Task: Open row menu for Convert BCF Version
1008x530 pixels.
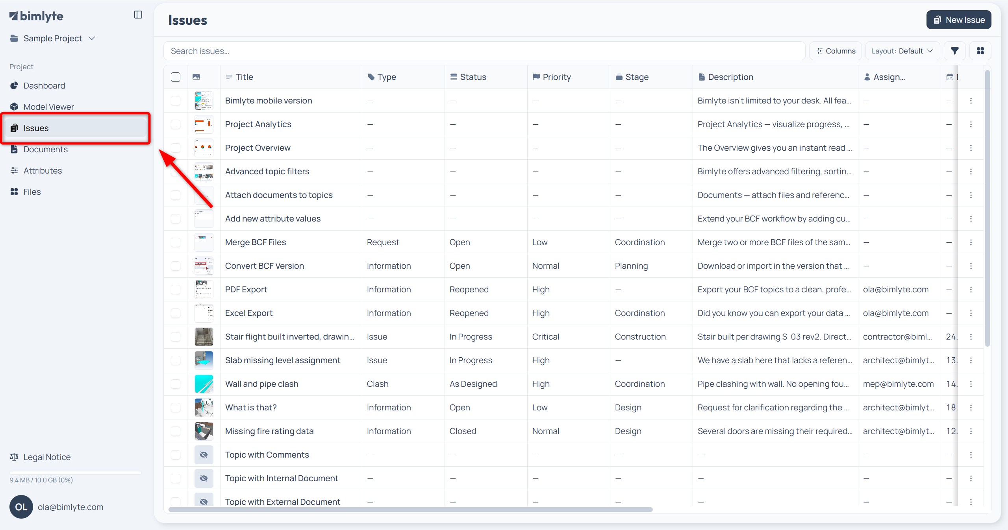Action: tap(971, 266)
